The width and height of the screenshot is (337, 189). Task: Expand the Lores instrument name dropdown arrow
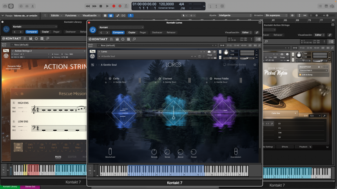coord(99,52)
